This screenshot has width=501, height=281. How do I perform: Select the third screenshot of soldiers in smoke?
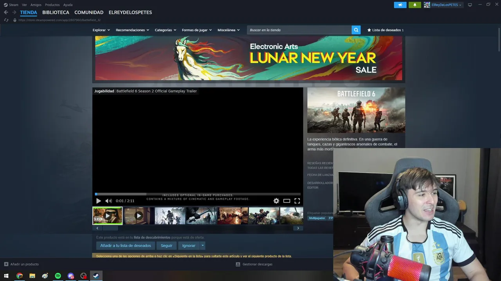(170, 216)
